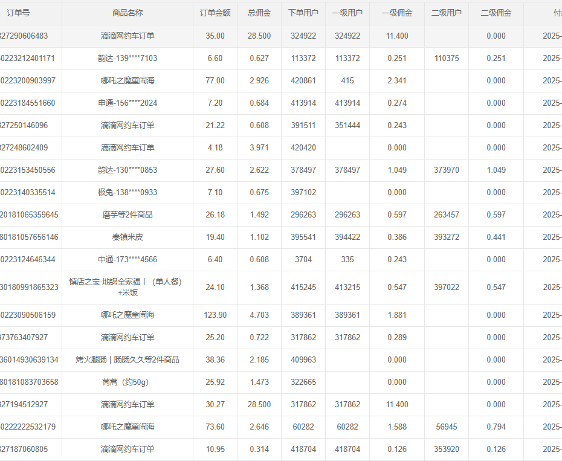Click the 二级用户 column header
The height and width of the screenshot is (461, 562).
click(x=447, y=13)
